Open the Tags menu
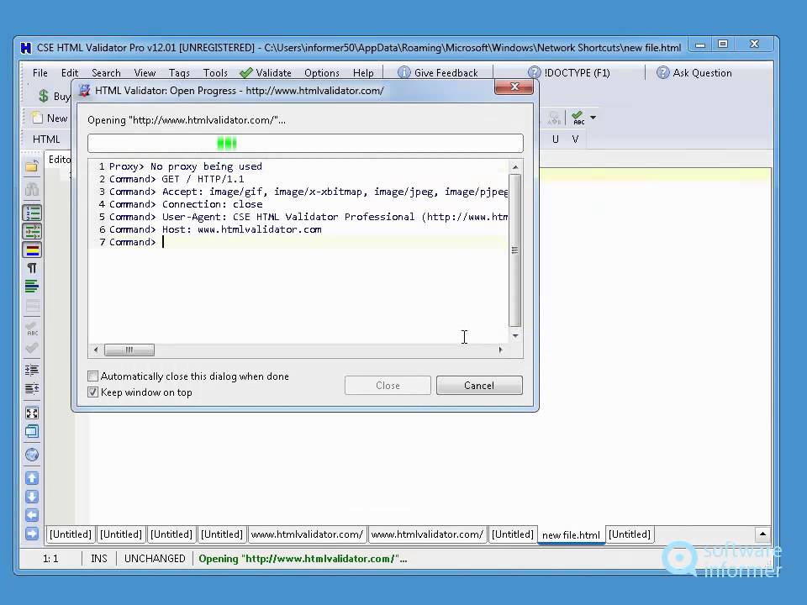The height and width of the screenshot is (605, 807). [x=179, y=72]
